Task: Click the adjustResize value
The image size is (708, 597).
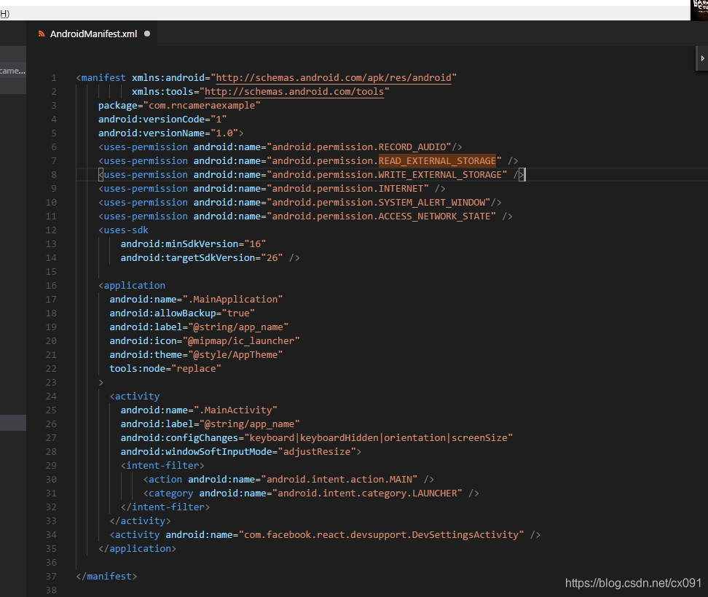Action: pyautogui.click(x=317, y=451)
